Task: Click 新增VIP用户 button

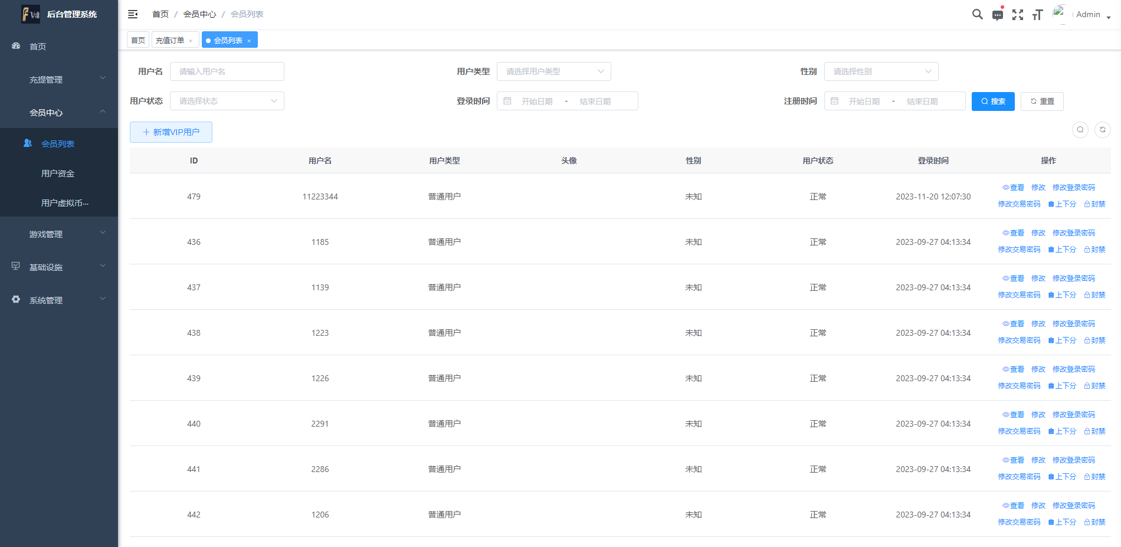Action: pyautogui.click(x=171, y=132)
